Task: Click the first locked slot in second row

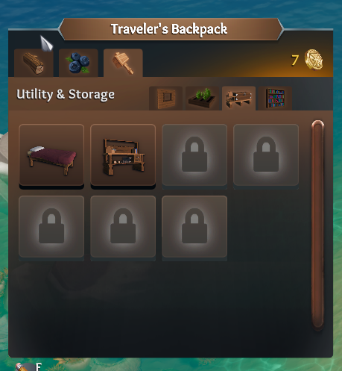Action: 51,228
